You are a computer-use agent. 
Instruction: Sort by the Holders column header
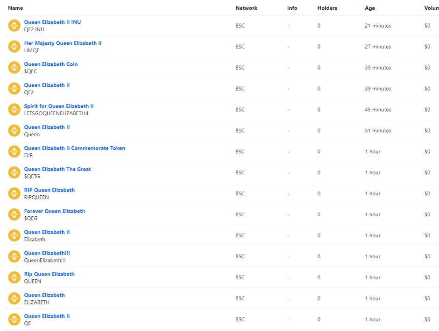coord(327,8)
